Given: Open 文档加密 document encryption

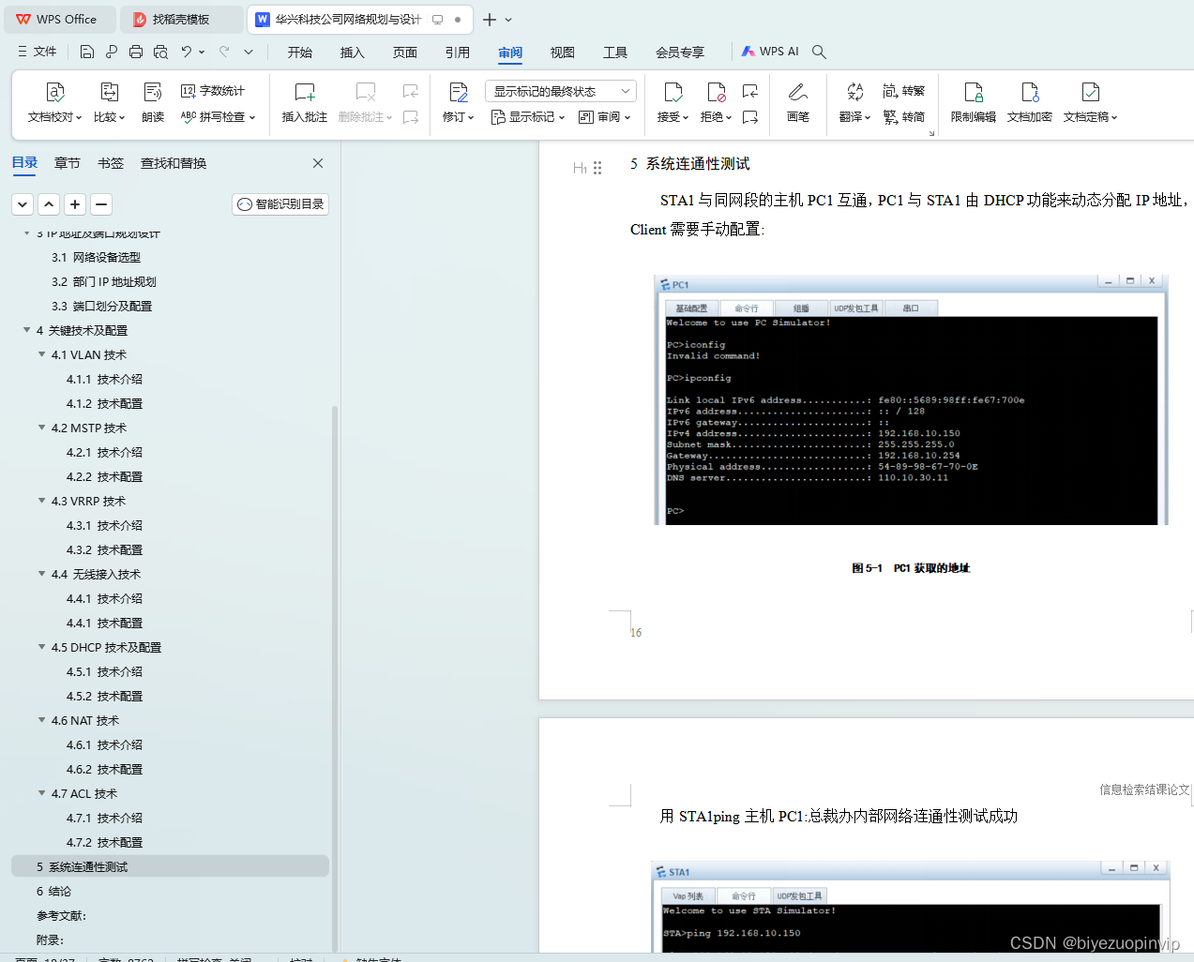Looking at the screenshot, I should (x=1030, y=103).
